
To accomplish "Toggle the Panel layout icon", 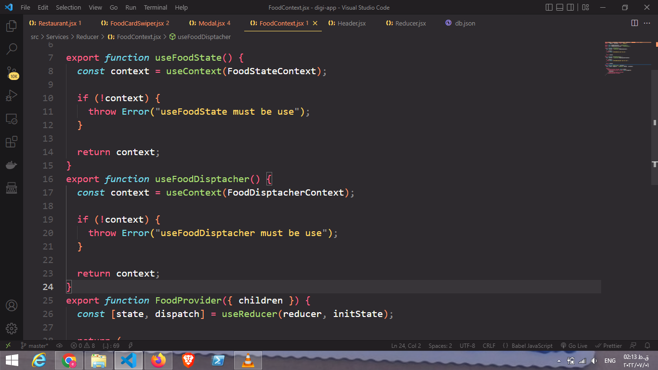I will tap(560, 7).
